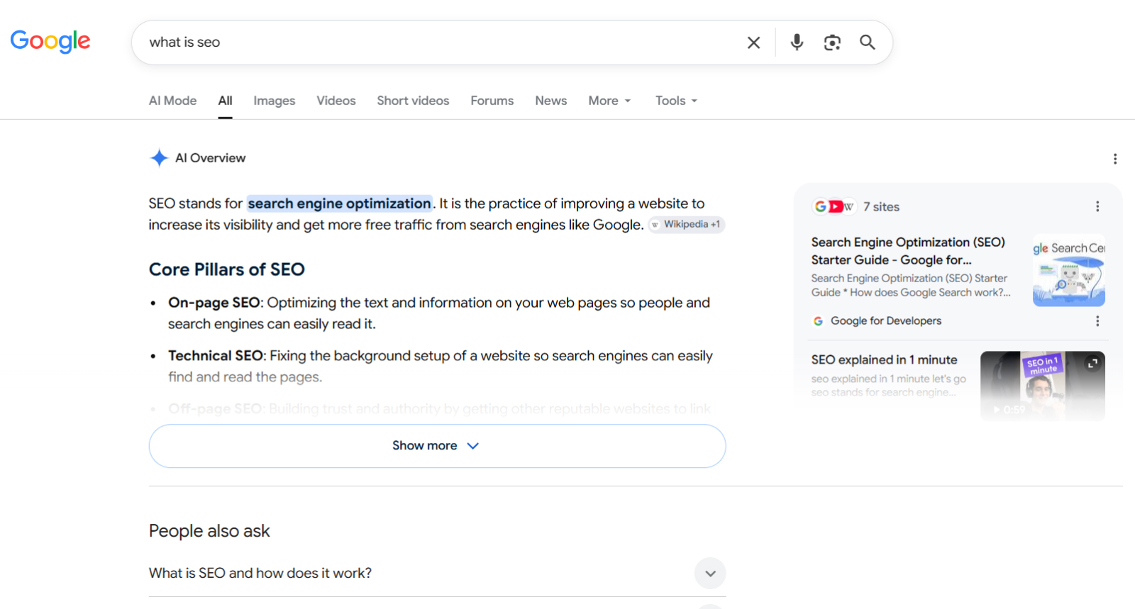The width and height of the screenshot is (1135, 609).
Task: Open the News tab
Action: 550,101
